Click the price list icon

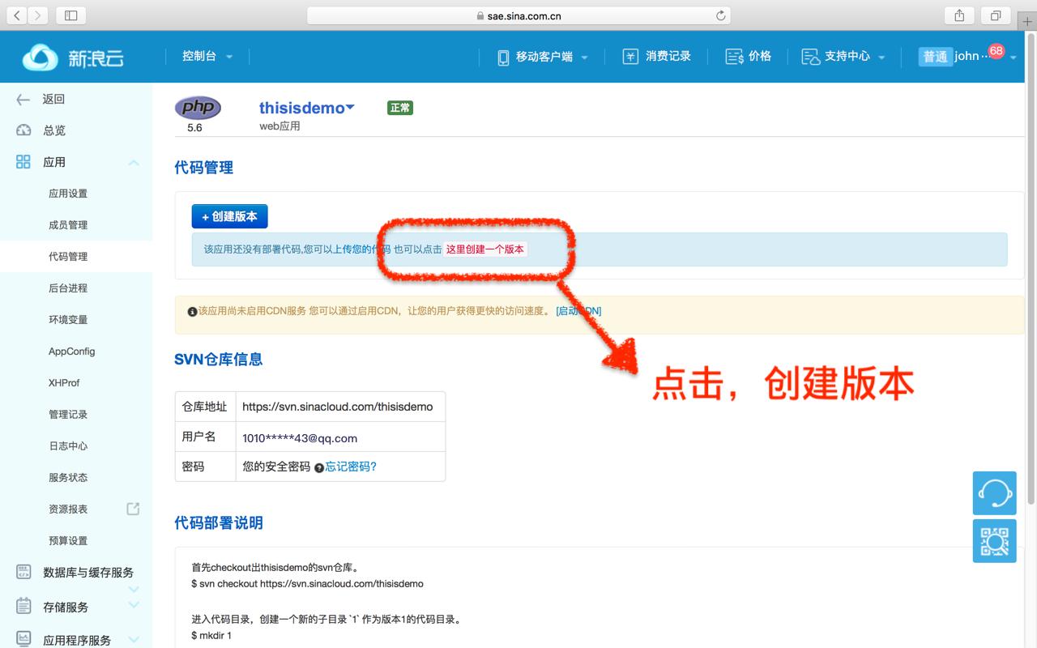734,57
